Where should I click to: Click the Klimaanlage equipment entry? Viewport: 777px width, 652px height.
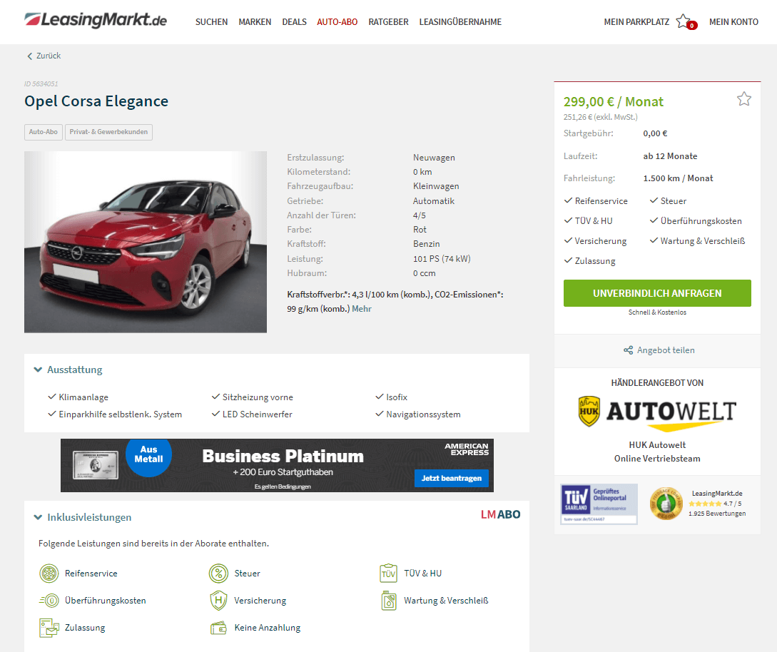83,397
